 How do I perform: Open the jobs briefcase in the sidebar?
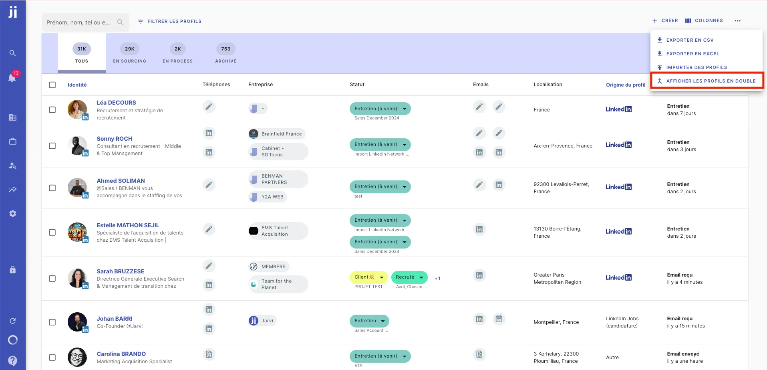(12, 141)
